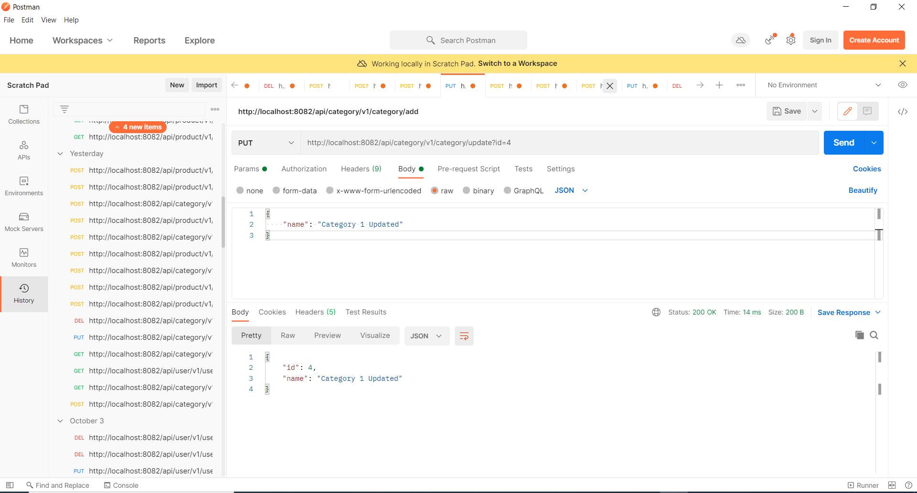Switch to response Test Results tab
The width and height of the screenshot is (917, 493).
[x=366, y=312]
